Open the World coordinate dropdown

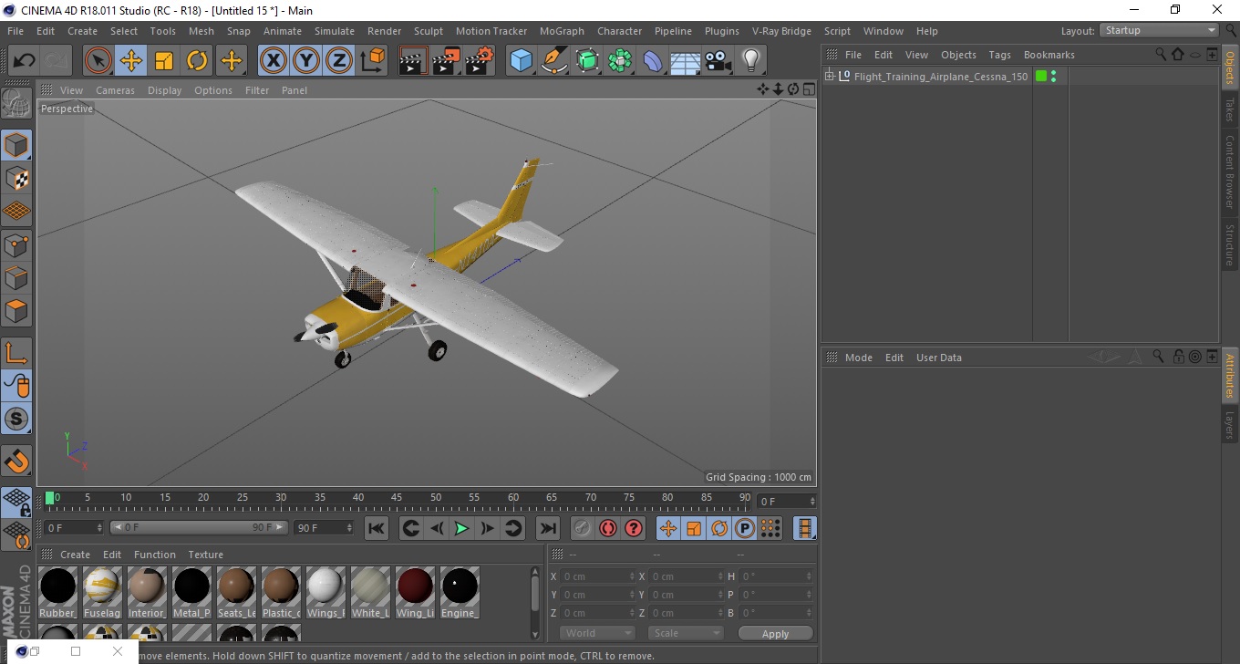pyautogui.click(x=597, y=633)
